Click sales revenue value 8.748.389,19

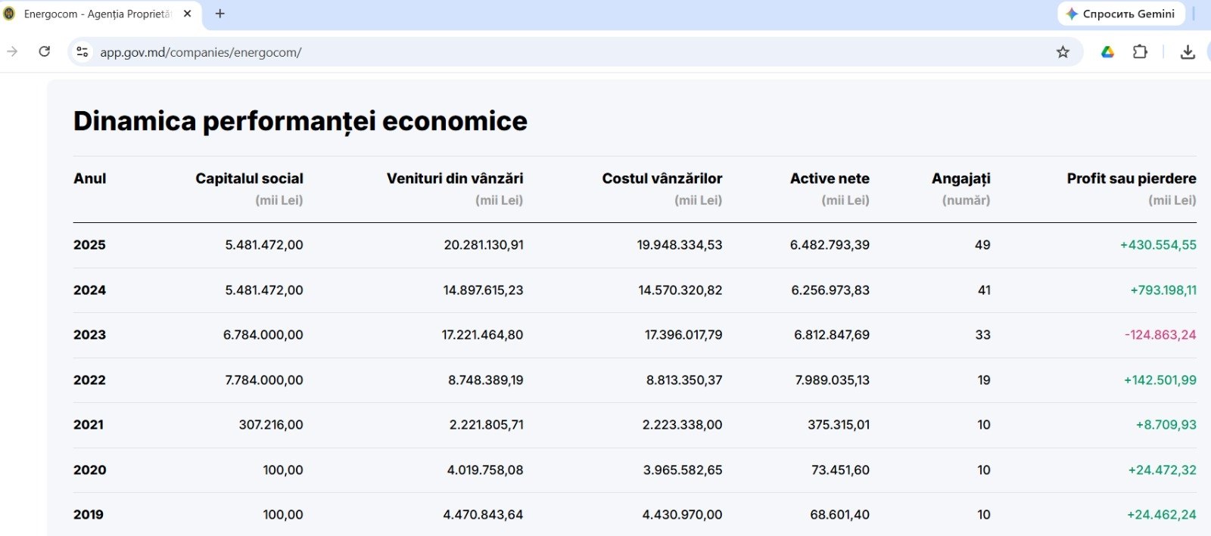coord(485,380)
